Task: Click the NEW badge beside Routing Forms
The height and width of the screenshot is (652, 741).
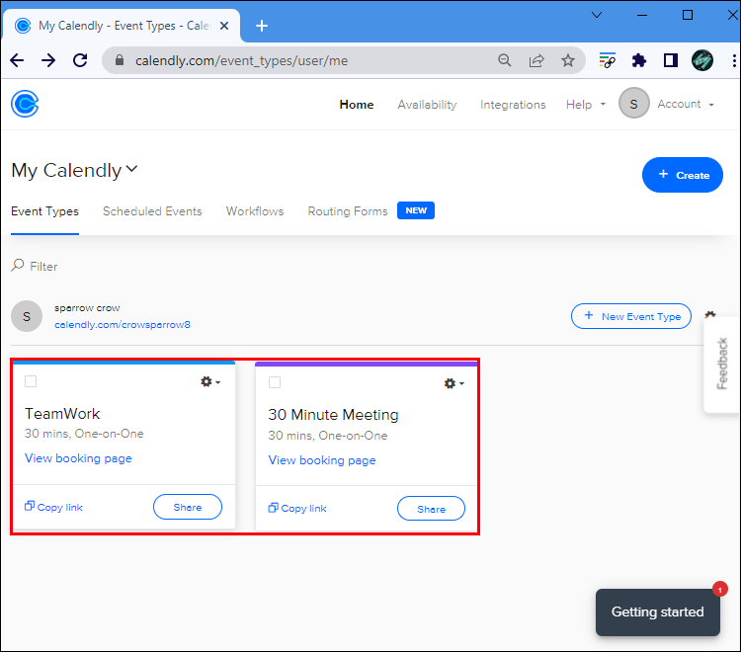Action: [x=415, y=210]
